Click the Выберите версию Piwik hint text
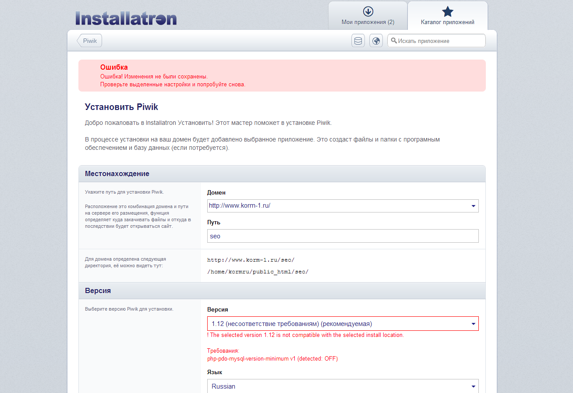The width and height of the screenshot is (573, 393). tap(129, 309)
